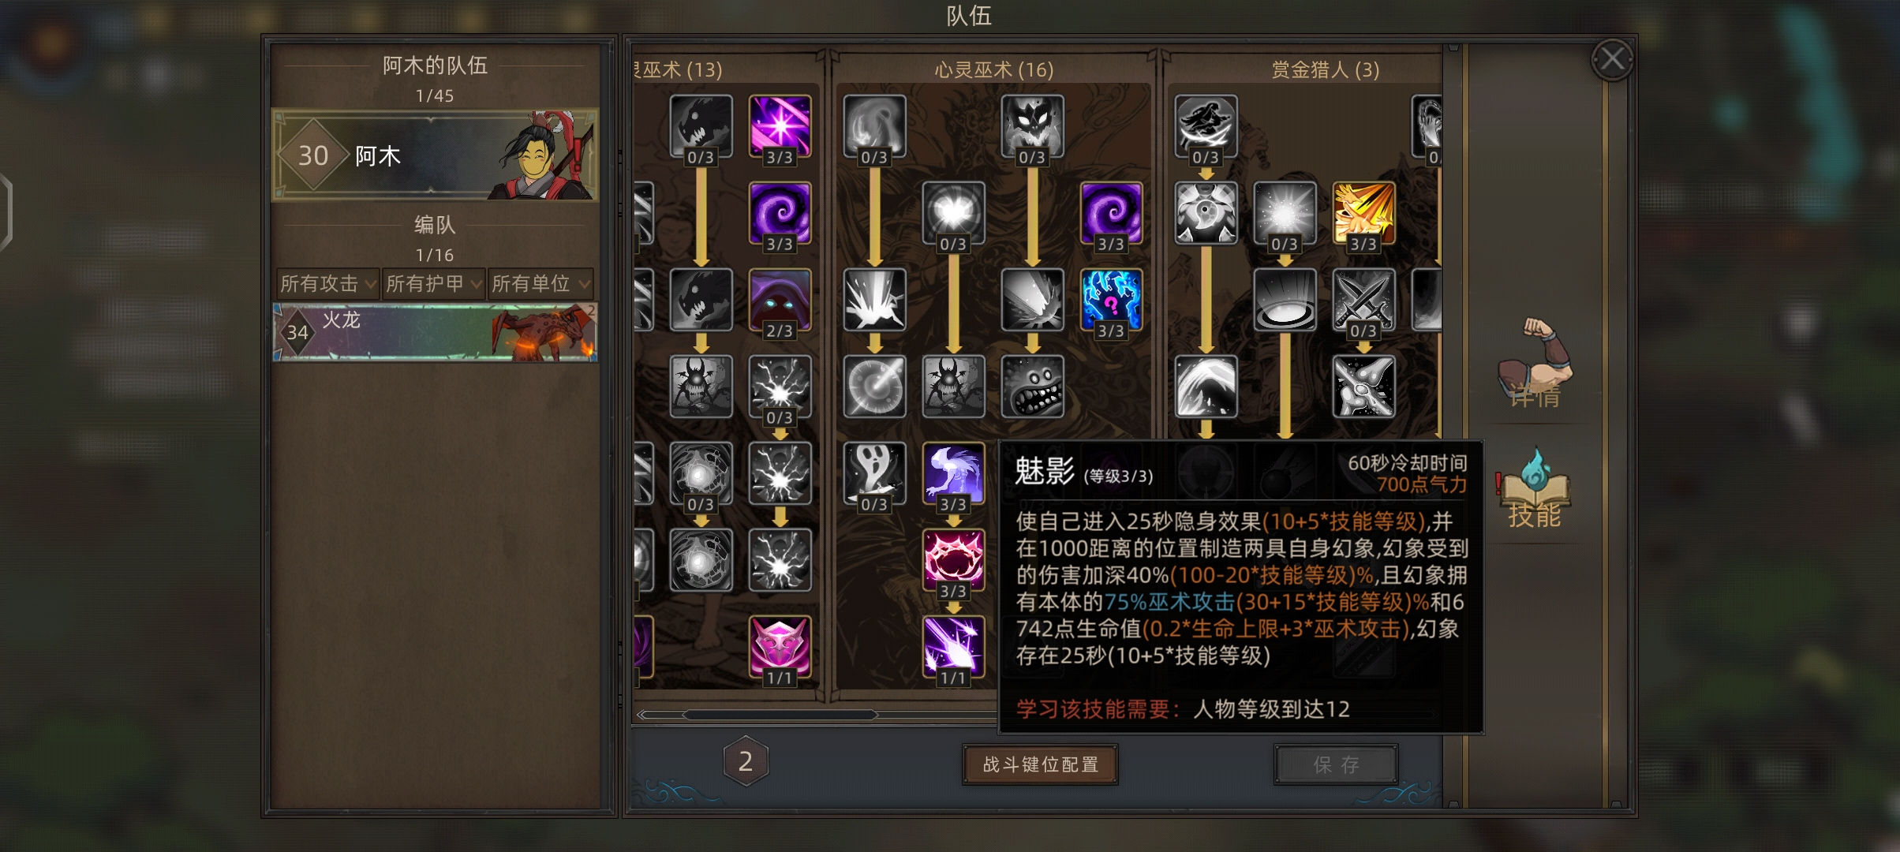
Task: Open the 所有护甲 armor filter dropdown
Action: pyautogui.click(x=433, y=283)
